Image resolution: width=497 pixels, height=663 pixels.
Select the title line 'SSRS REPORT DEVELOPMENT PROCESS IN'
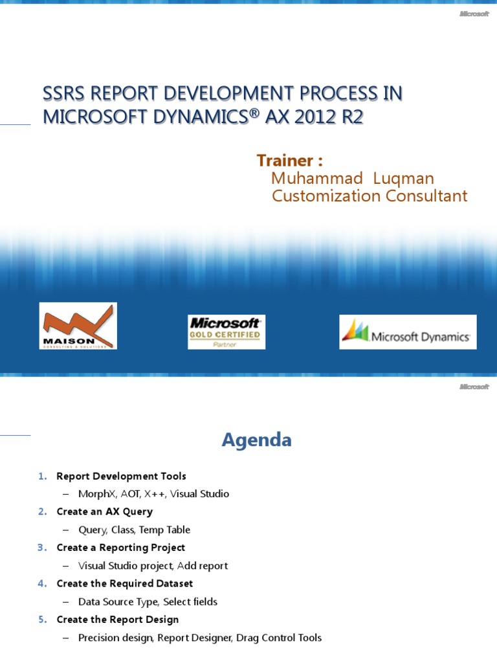(x=223, y=93)
